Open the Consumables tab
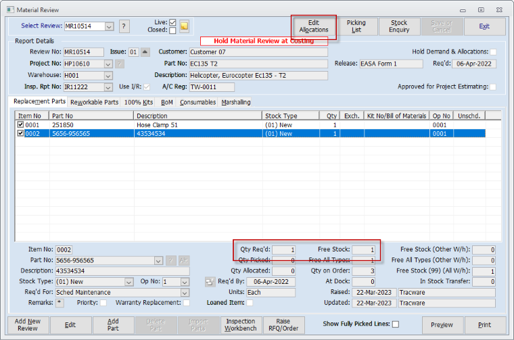The height and width of the screenshot is (340, 514). coord(197,102)
